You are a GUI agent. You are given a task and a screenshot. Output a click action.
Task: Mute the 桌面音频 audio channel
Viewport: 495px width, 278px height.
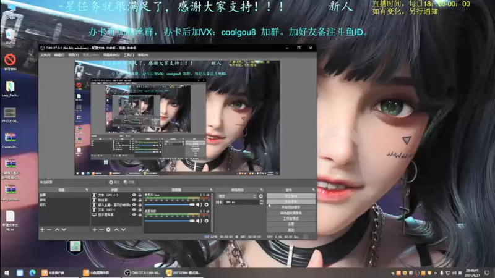pos(199,221)
